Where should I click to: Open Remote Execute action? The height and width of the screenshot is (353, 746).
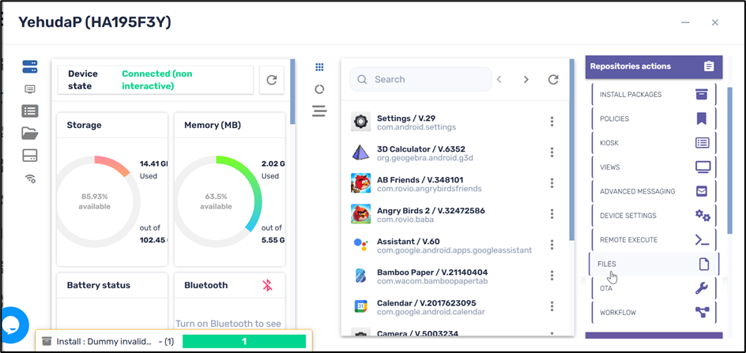click(x=654, y=240)
